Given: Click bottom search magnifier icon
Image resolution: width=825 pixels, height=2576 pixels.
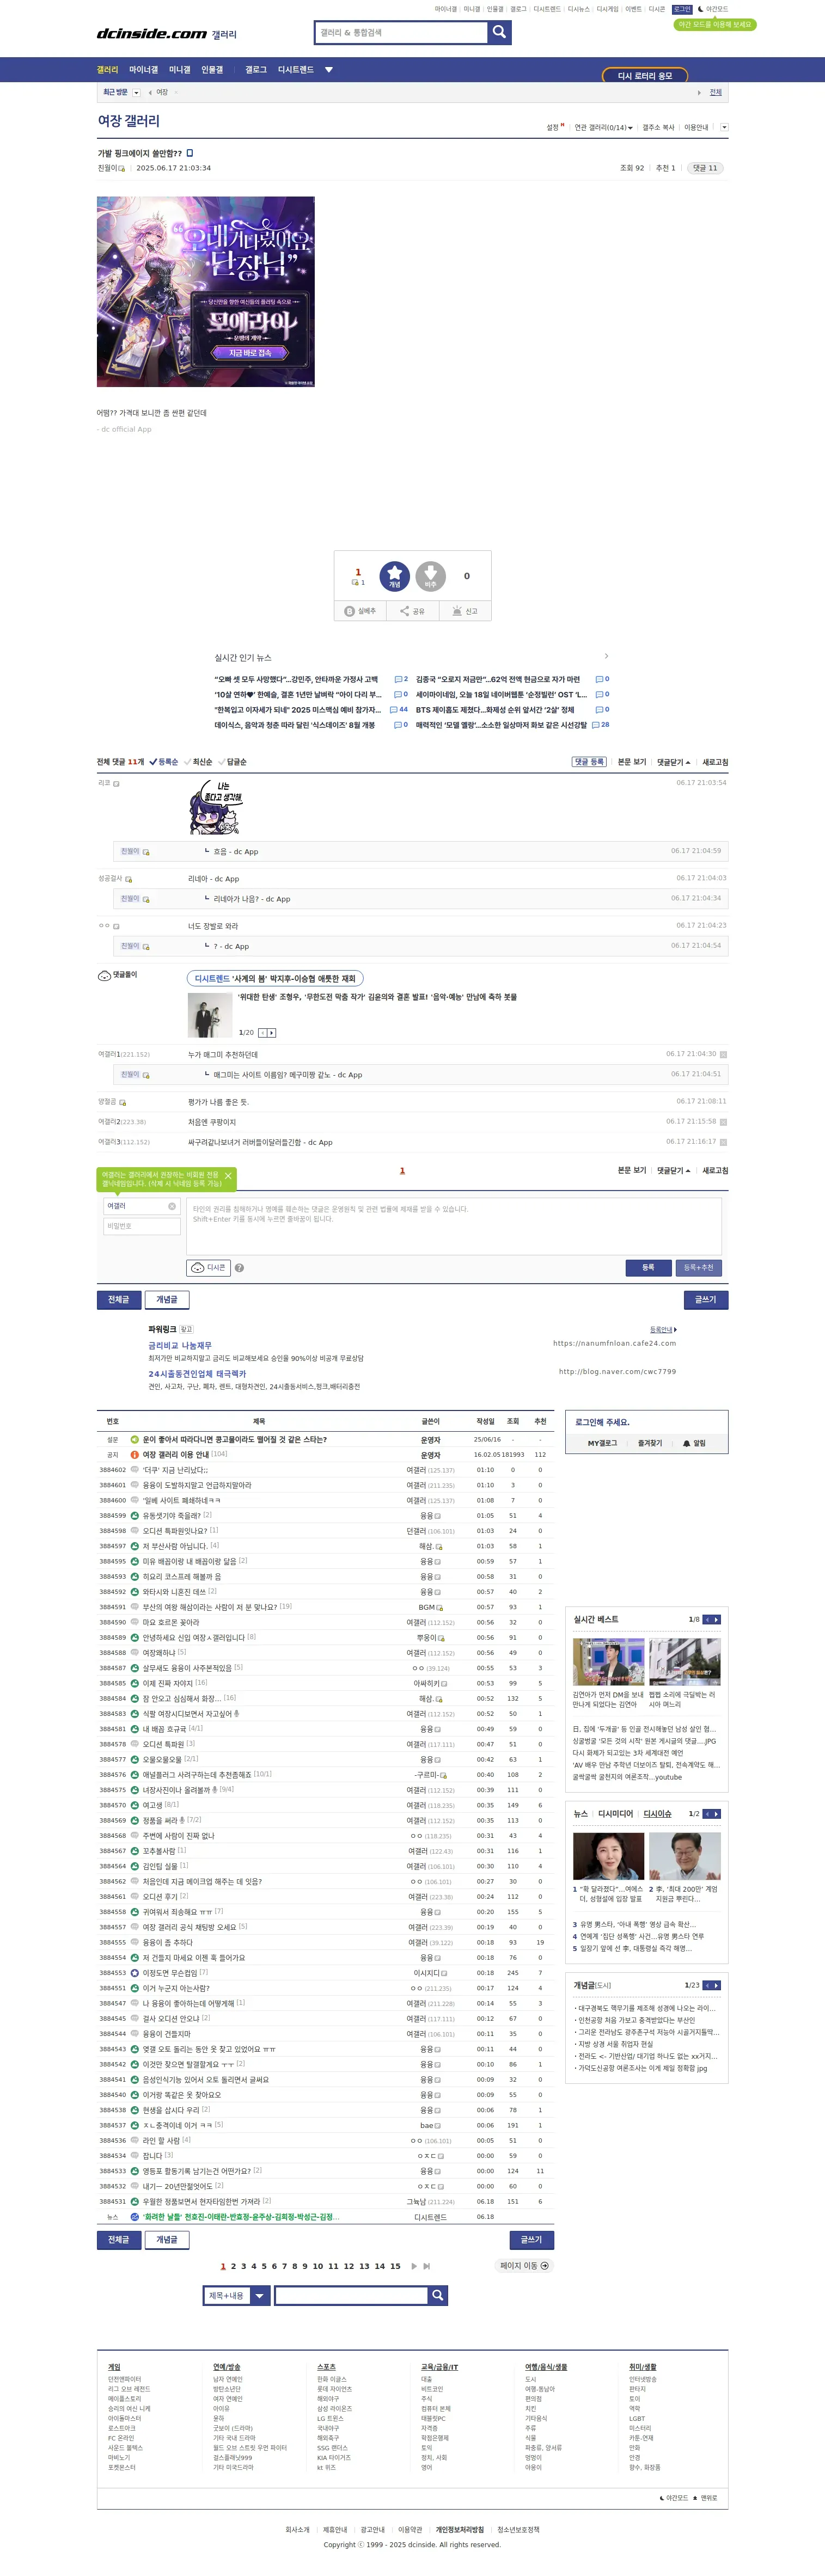Looking at the screenshot, I should tap(437, 2295).
